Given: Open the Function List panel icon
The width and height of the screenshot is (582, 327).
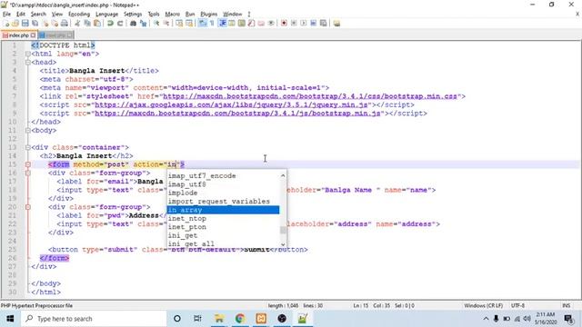Looking at the screenshot, I should coord(251,24).
